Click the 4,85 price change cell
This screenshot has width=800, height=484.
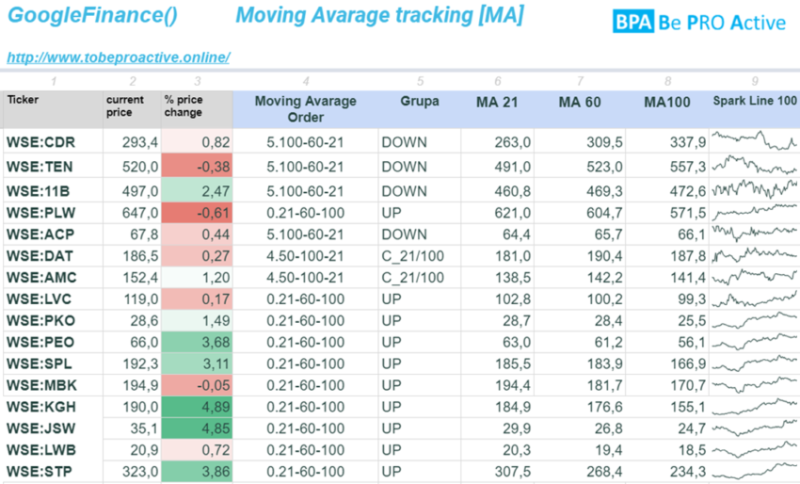(197, 428)
